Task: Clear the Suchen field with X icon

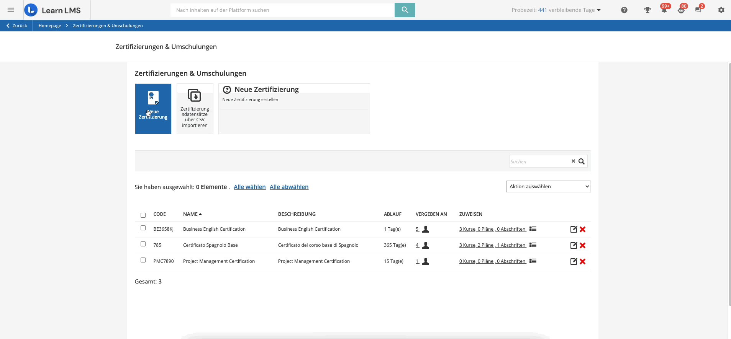Action: coord(573,161)
